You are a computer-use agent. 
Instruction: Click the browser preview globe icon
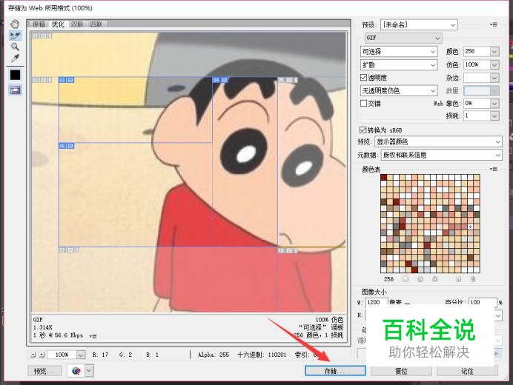pyautogui.click(x=76, y=371)
